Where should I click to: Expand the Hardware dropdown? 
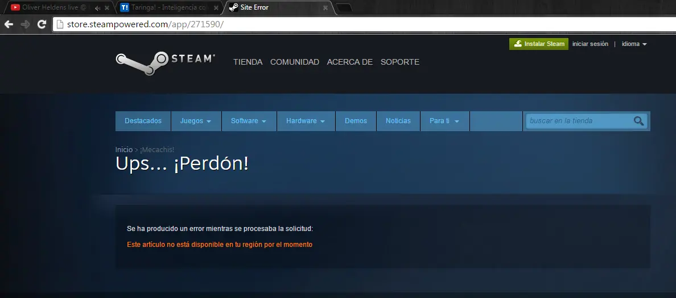coord(306,121)
